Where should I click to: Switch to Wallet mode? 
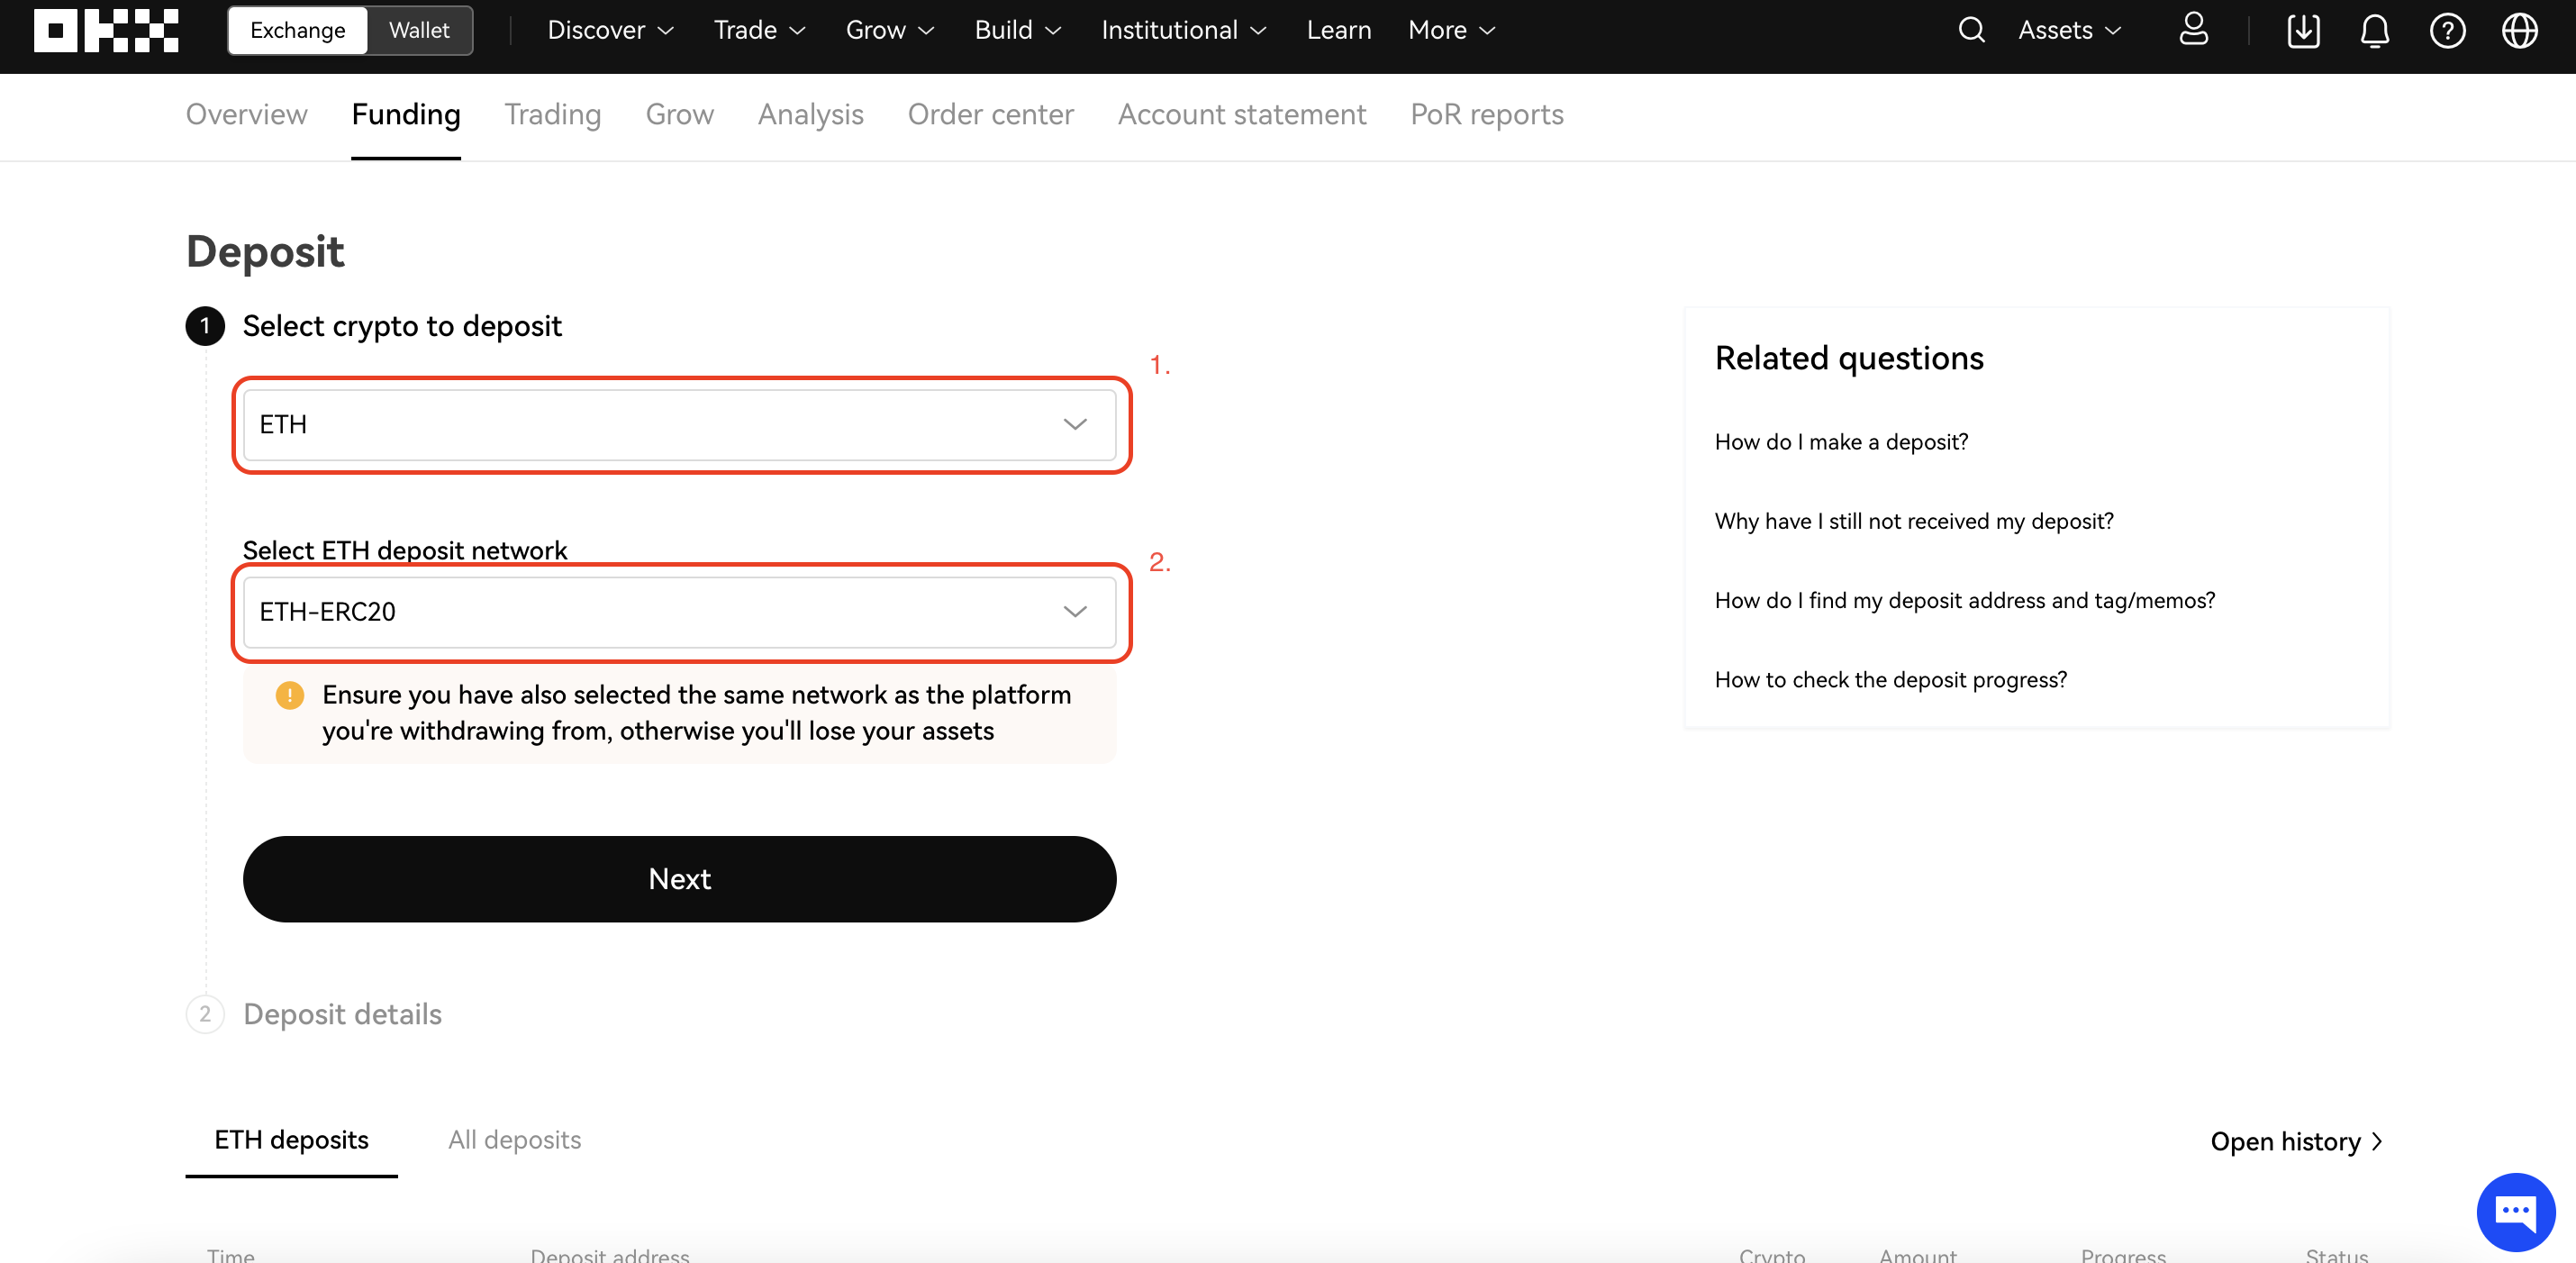(419, 30)
